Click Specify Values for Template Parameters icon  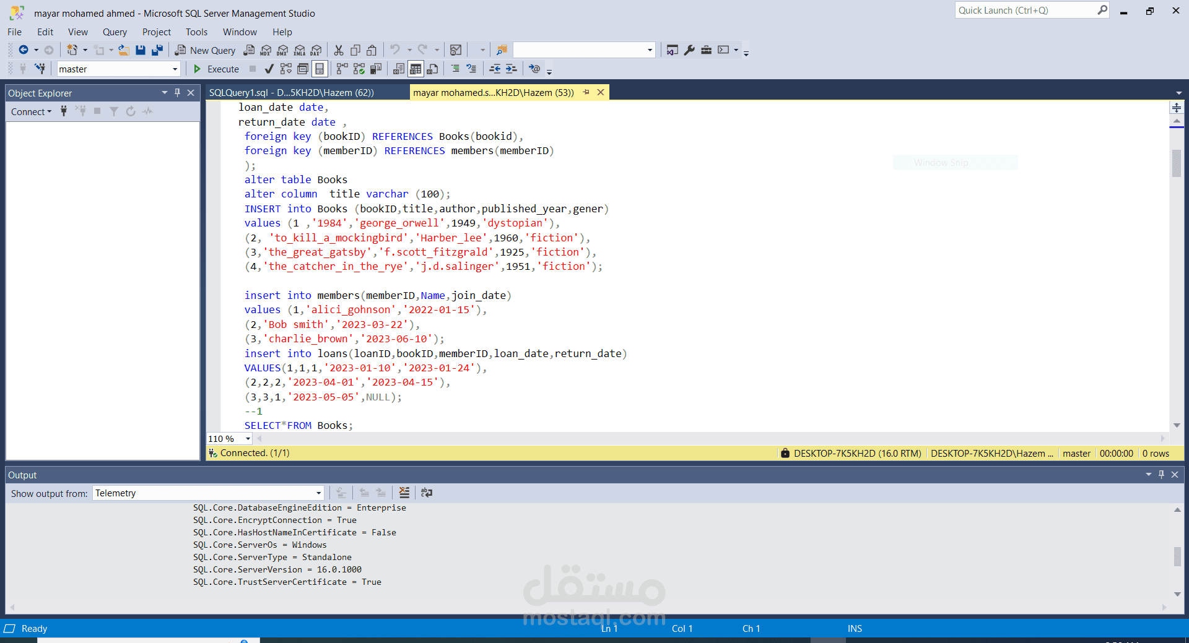point(534,69)
